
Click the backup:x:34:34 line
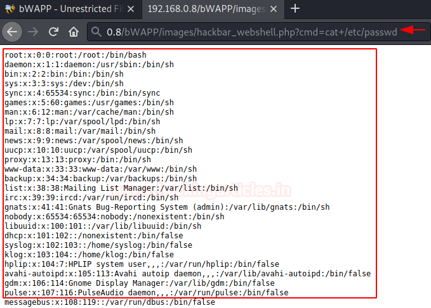[x=100, y=179]
